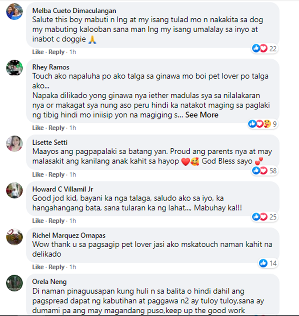Click the thumbs-up reaction on Richel Marquez Omapas's comment
The height and width of the screenshot is (316, 299).
pyautogui.click(x=263, y=263)
